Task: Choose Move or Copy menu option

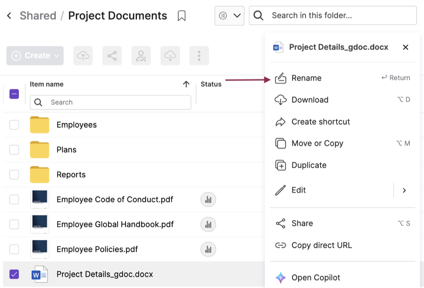Action: pyautogui.click(x=317, y=144)
